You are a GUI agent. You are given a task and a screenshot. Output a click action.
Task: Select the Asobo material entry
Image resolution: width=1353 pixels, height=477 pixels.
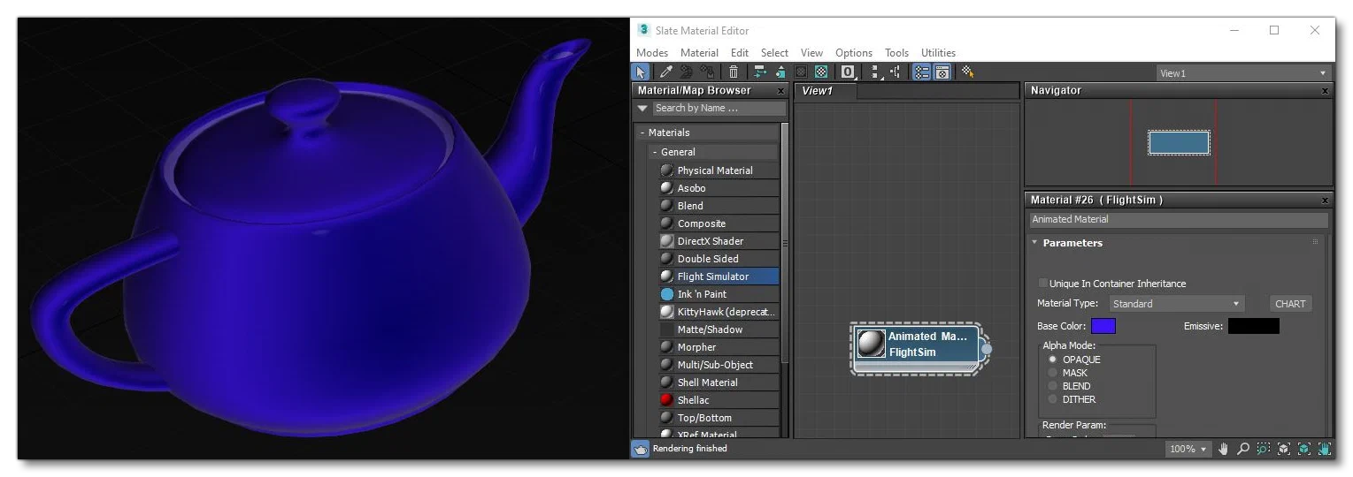(x=719, y=188)
